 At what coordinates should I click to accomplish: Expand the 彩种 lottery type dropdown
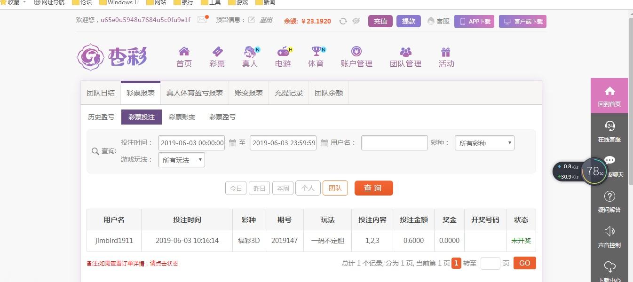coord(484,143)
